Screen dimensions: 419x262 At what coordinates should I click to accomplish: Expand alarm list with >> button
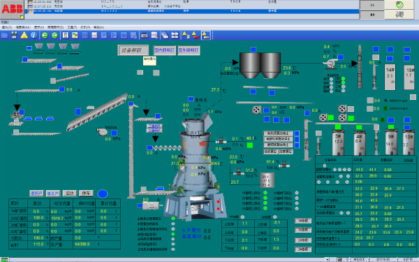tap(372, 5)
